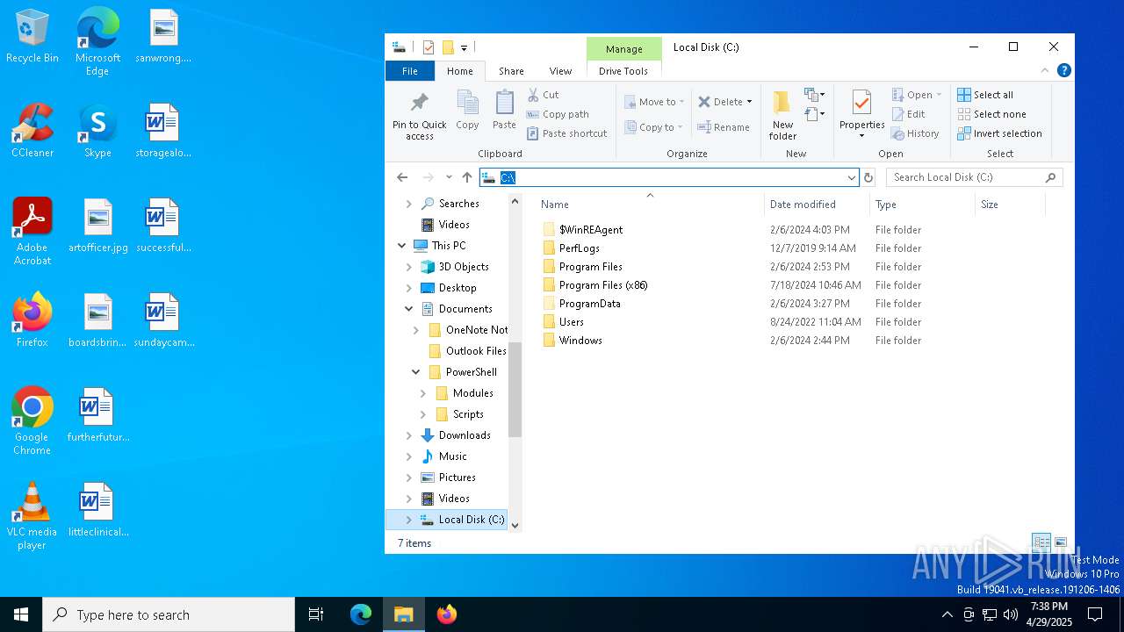
Task: Click the address bar path field
Action: (x=669, y=177)
